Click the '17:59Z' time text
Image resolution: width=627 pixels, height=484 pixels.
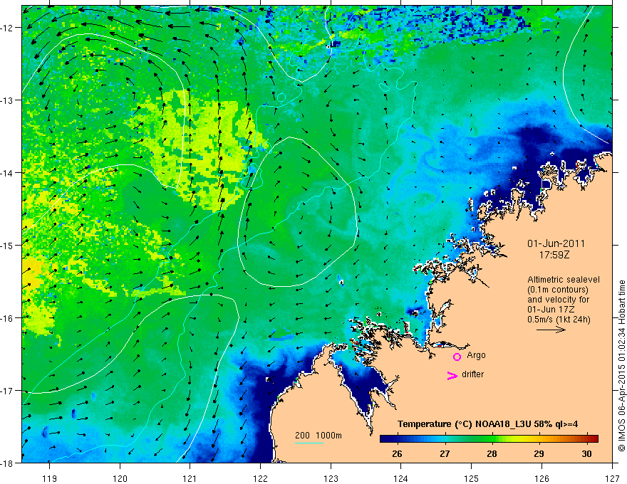point(554,255)
